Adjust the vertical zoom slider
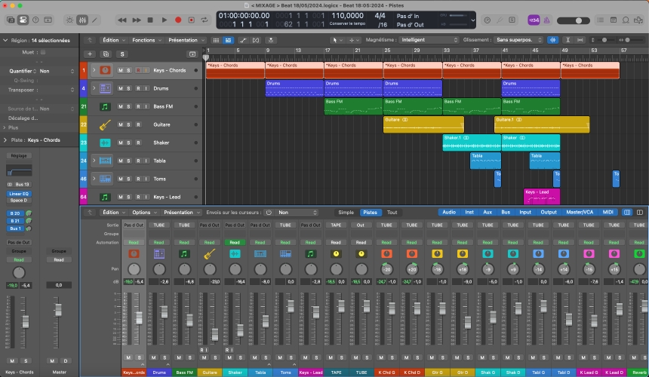Viewport: 649px width, 377px height. [604, 40]
